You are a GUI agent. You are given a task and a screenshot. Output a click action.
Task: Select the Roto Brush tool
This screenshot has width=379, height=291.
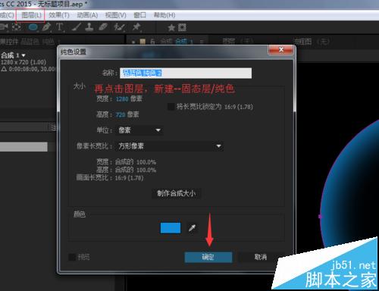pyautogui.click(x=119, y=27)
